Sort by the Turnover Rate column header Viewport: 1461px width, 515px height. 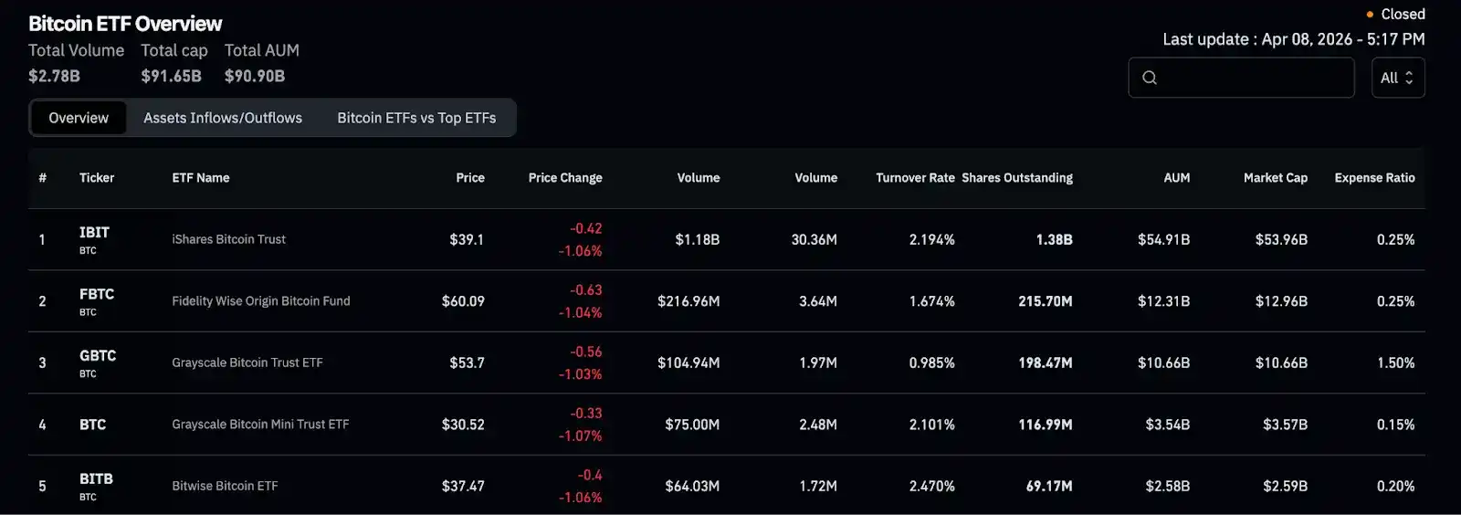915,178
